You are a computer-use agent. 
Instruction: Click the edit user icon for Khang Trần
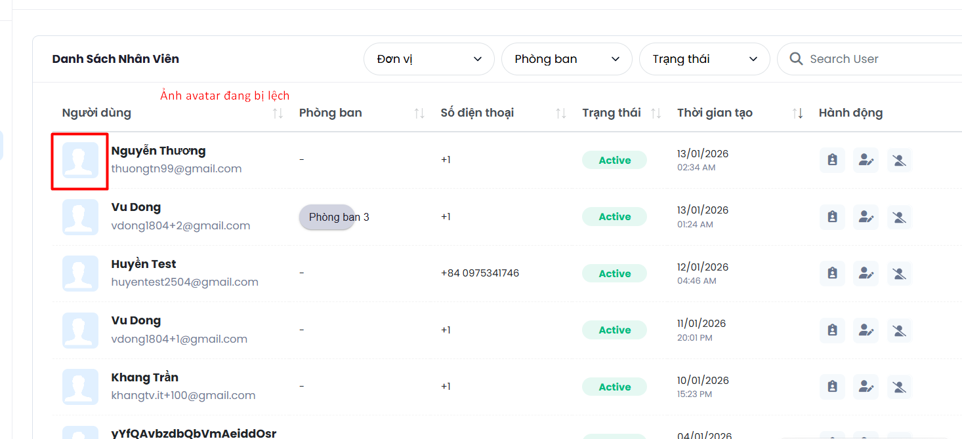[x=866, y=387]
